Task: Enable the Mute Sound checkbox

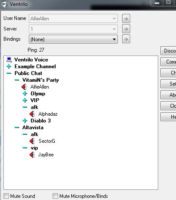Action: [x=6, y=196]
